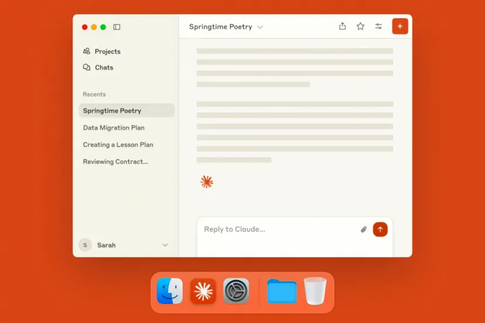Open Creating a Lesson Plan chat
Viewport: 485px width, 323px height.
click(x=118, y=144)
